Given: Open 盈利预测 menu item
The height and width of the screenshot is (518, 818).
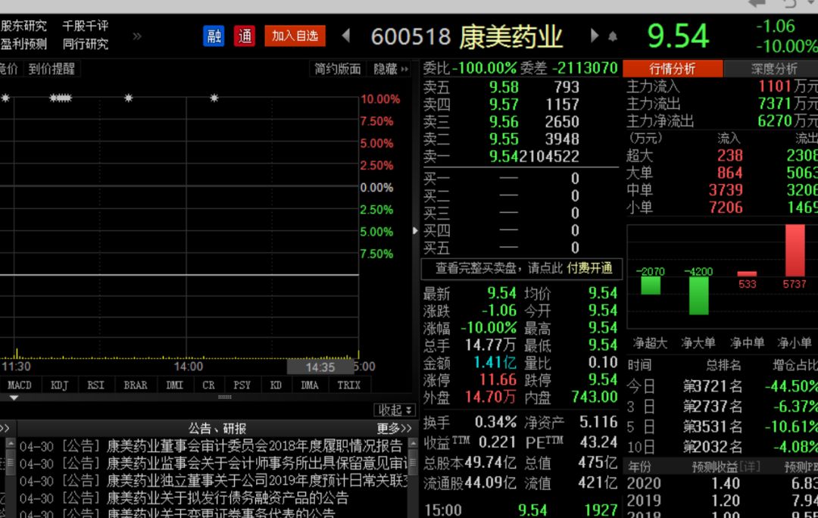Looking at the screenshot, I should 23,45.
